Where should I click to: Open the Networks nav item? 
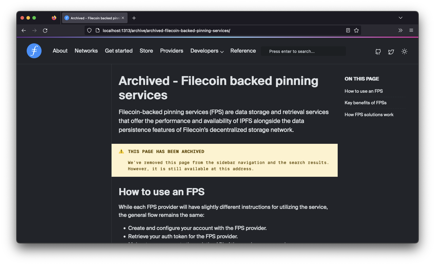(x=86, y=51)
